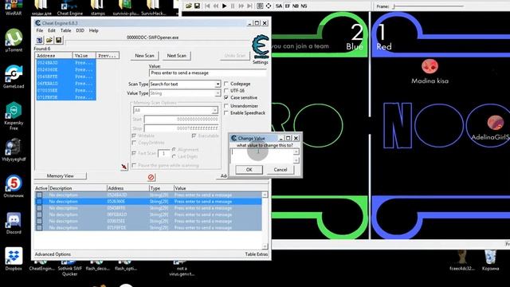
Task: Open the Scan Type dropdown
Action: click(218, 84)
